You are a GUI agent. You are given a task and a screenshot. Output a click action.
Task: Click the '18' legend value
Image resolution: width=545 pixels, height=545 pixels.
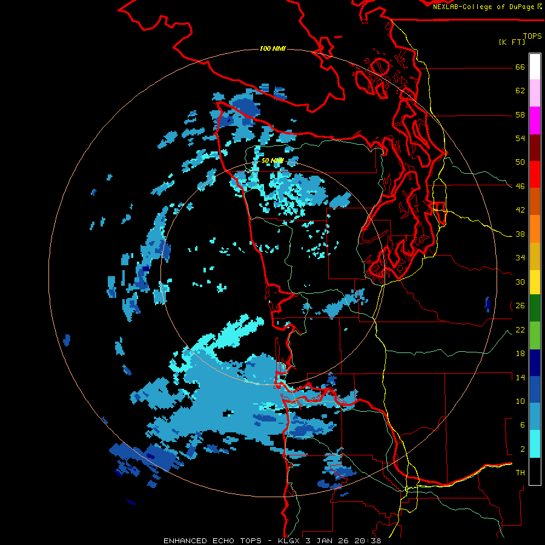coord(520,354)
